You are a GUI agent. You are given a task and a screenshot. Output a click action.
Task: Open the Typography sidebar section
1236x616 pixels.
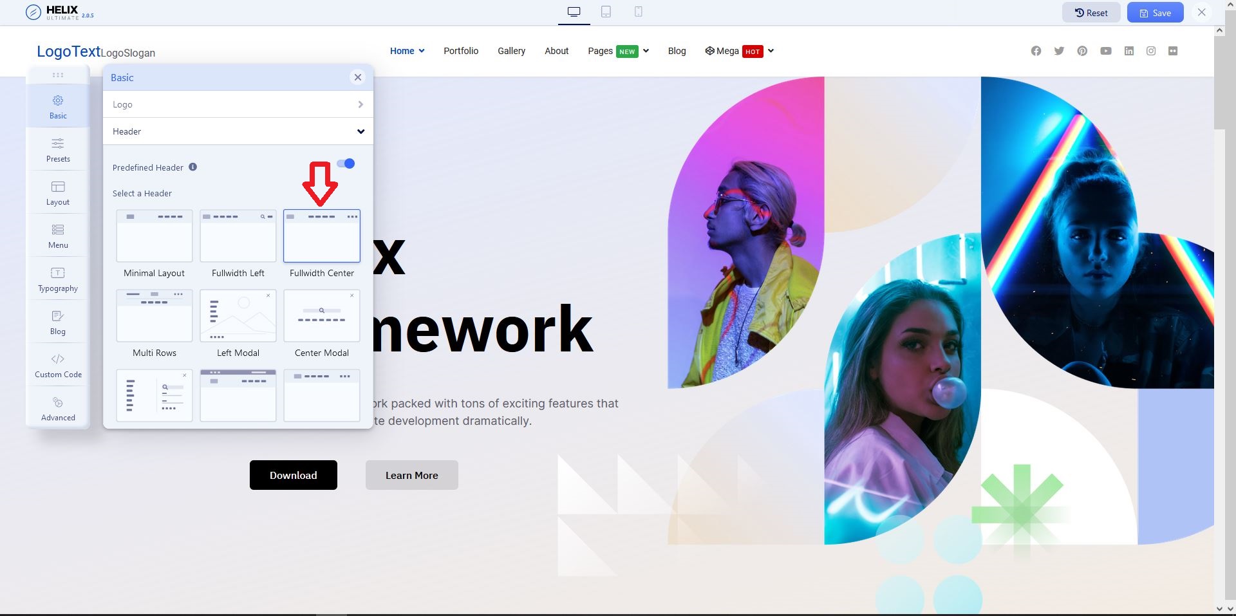(x=58, y=279)
